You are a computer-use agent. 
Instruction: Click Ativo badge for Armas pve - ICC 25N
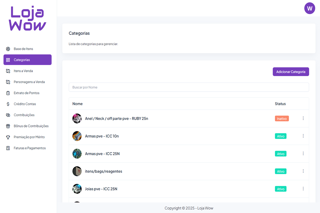(x=281, y=154)
